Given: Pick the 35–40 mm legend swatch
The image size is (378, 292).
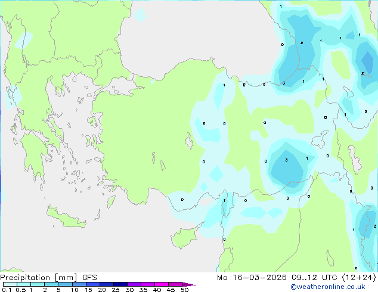Looking at the screenshot, I should click(x=148, y=284).
